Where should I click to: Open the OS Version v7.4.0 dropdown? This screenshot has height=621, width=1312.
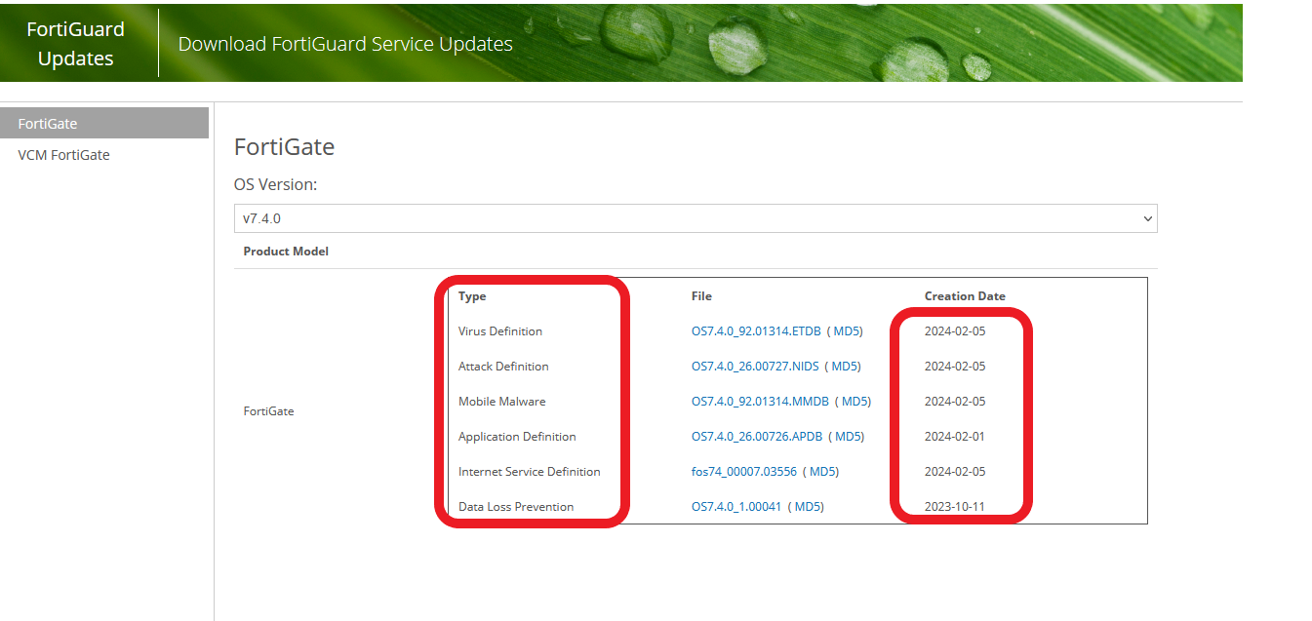[696, 218]
